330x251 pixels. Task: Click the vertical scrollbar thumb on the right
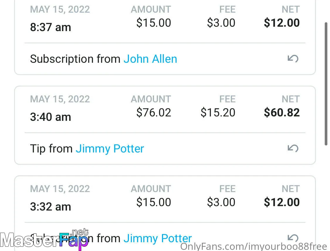coord(326,84)
